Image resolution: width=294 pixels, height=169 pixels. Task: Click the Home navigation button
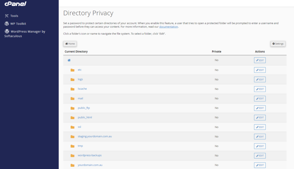[x=70, y=44]
